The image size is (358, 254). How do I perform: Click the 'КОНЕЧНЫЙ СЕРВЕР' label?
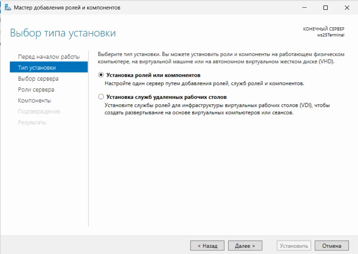pyautogui.click(x=323, y=29)
